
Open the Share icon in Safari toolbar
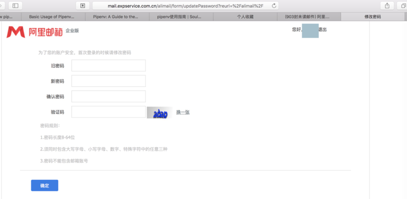(x=387, y=6)
